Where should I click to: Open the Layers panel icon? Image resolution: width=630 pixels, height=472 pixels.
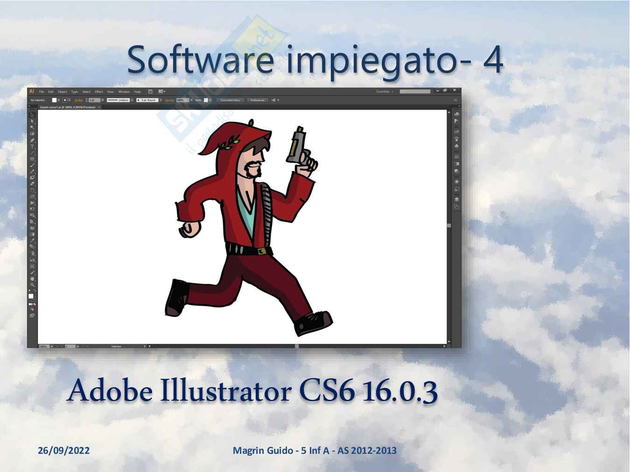tap(456, 199)
